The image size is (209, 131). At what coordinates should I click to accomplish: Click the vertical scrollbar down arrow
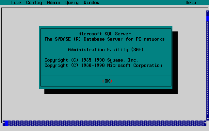[208, 118]
